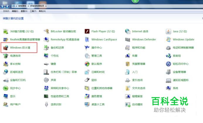Open the 声音 speaker icon
This screenshot has height=123, width=203.
46,80
